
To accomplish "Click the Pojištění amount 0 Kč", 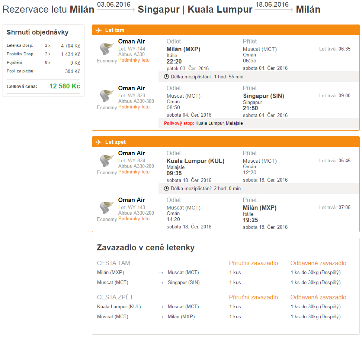I will [x=75, y=63].
